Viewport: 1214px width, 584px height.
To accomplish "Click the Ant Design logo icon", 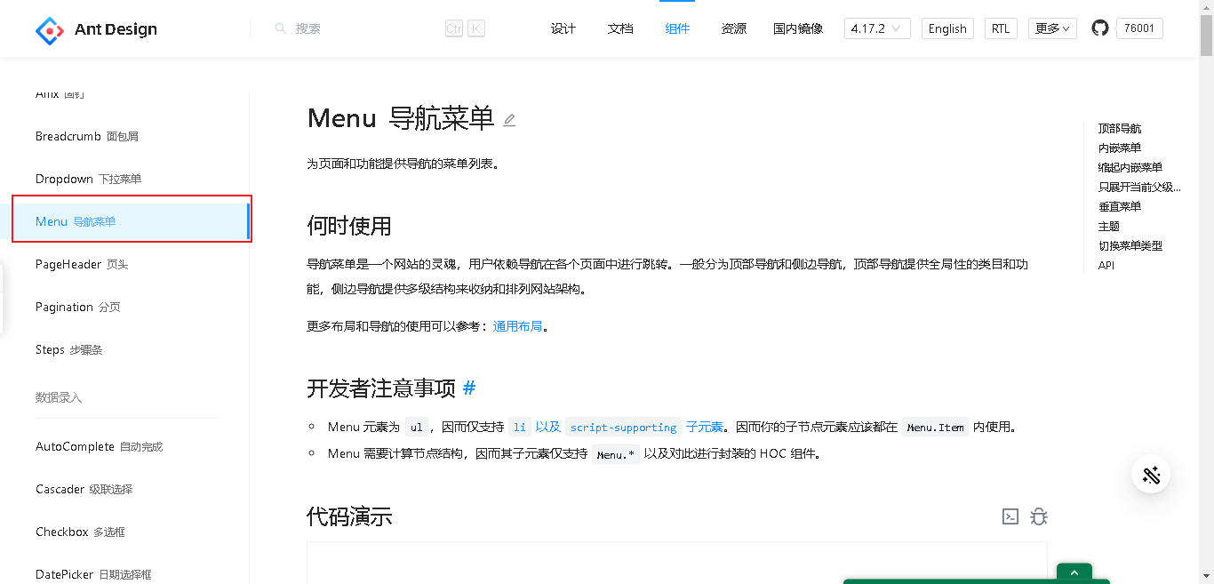I will (50, 29).
